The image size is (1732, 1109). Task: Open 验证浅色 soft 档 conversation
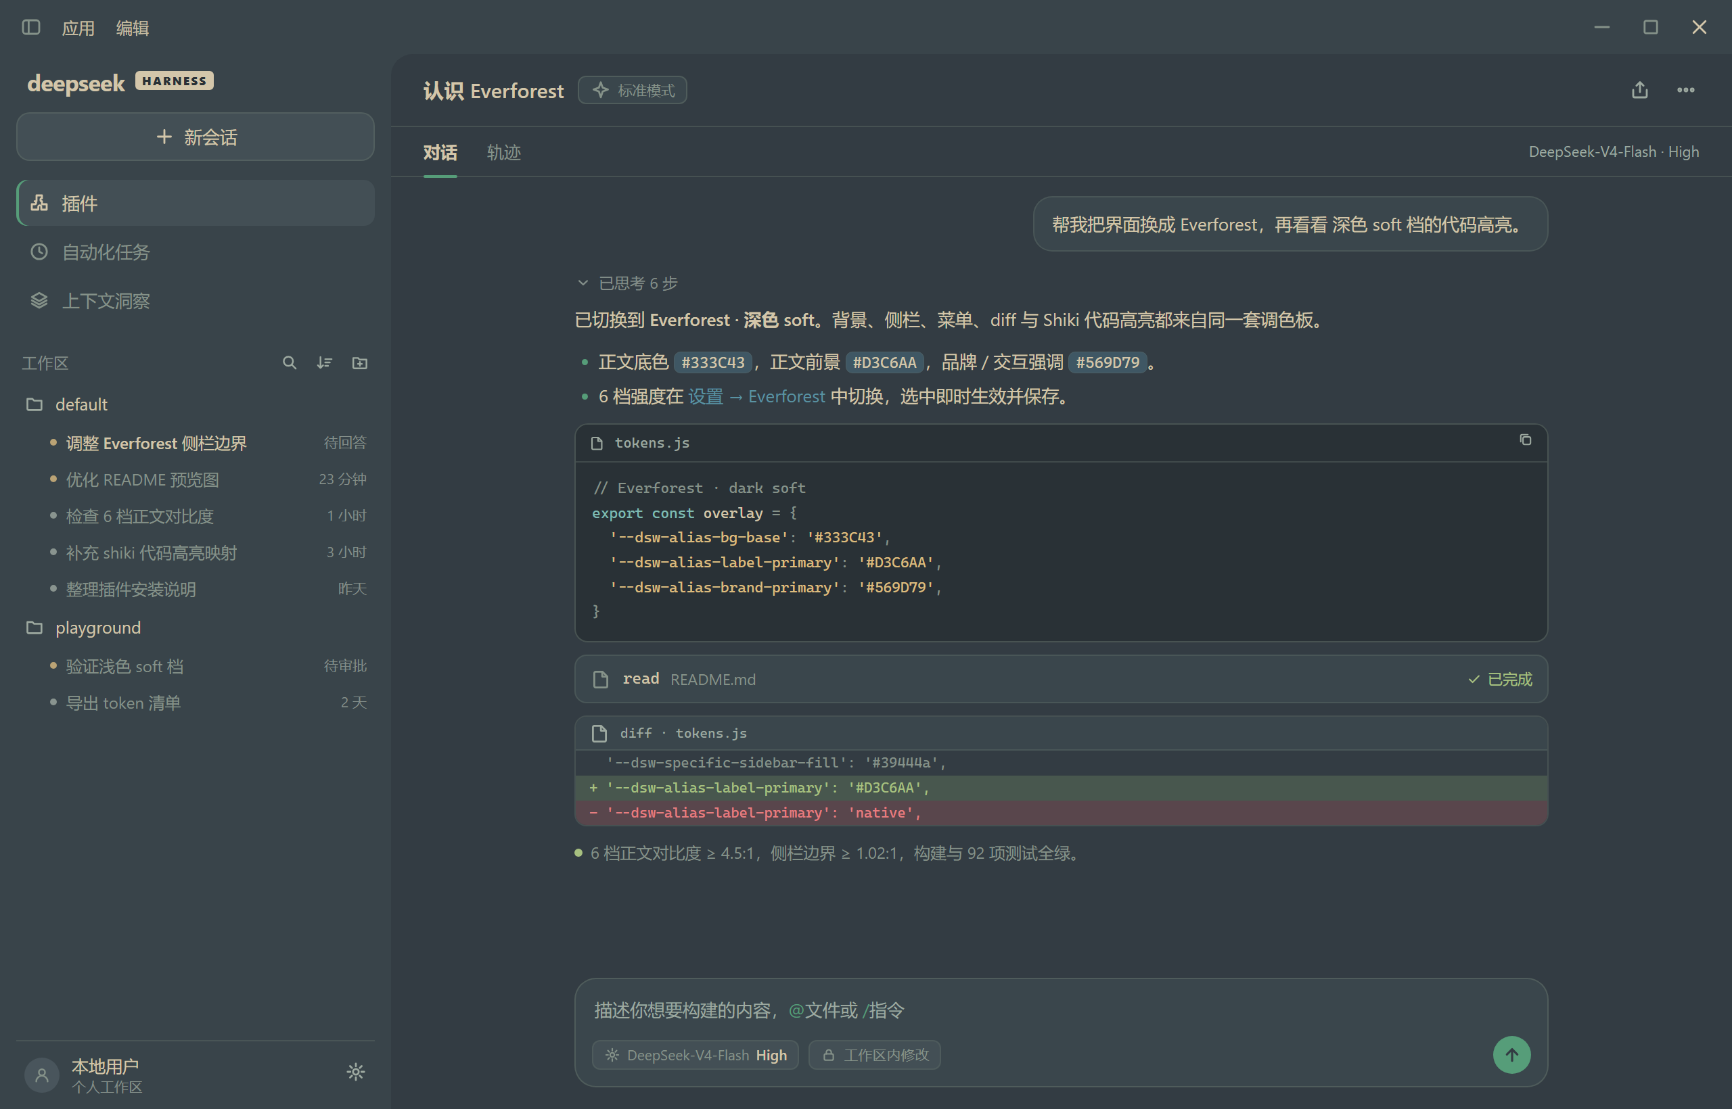(x=196, y=666)
